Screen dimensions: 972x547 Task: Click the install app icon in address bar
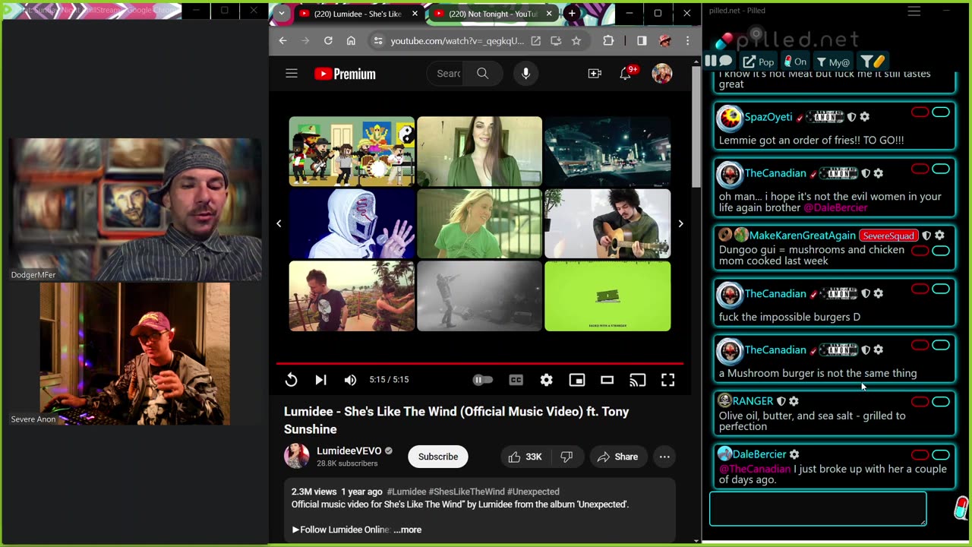click(556, 41)
